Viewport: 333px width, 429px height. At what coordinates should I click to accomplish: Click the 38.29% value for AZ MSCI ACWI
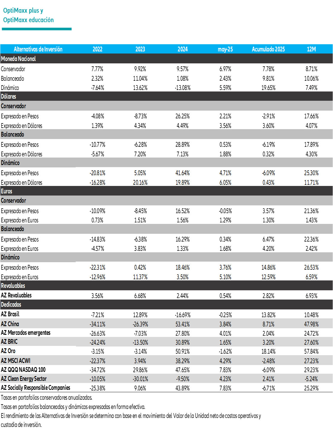tap(183, 361)
